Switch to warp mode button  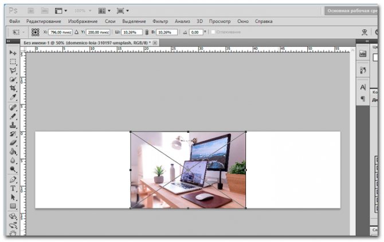365,32
